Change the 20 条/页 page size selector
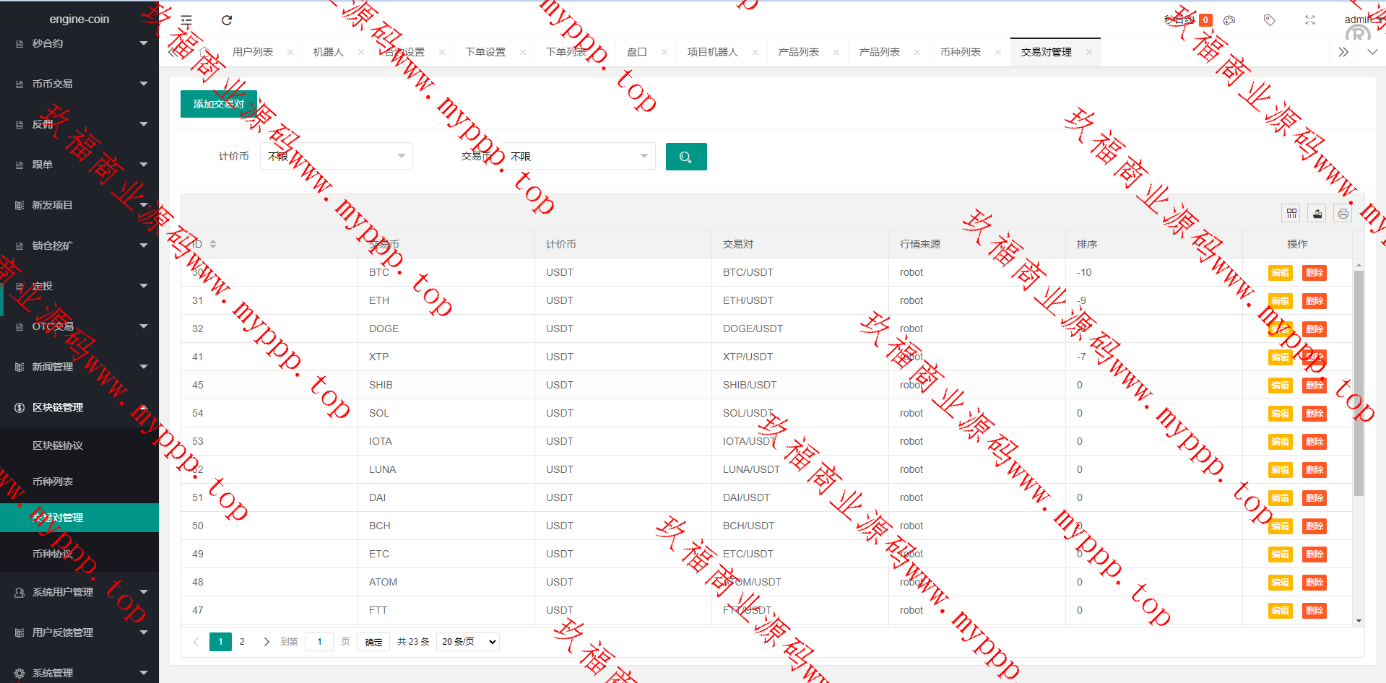Screen dimensions: 1386x683 tap(468, 642)
